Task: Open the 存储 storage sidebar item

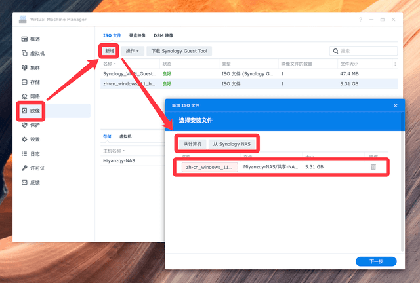Action: click(x=31, y=82)
